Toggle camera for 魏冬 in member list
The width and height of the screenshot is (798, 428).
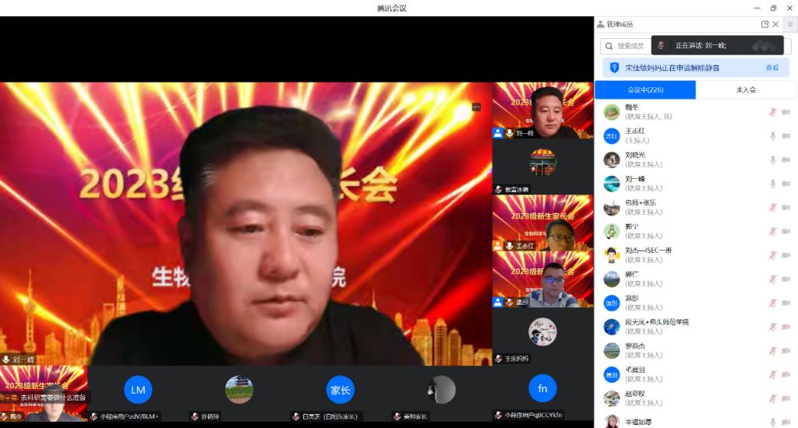tap(786, 112)
